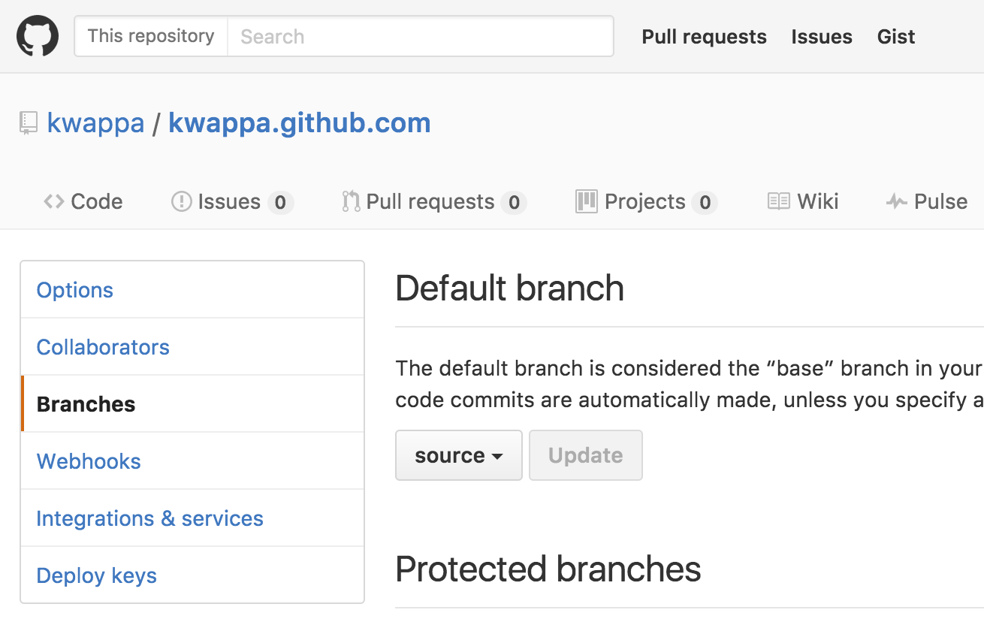This screenshot has width=984, height=628.
Task: Switch to the Projects repository tab
Action: pos(647,201)
